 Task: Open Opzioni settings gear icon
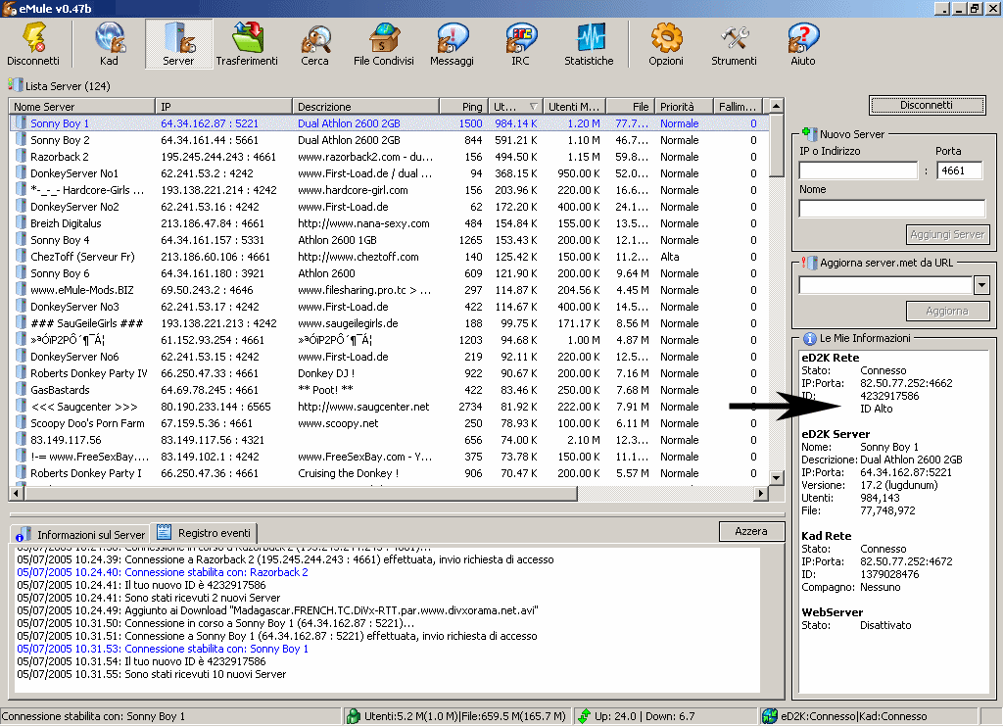pyautogui.click(x=666, y=45)
